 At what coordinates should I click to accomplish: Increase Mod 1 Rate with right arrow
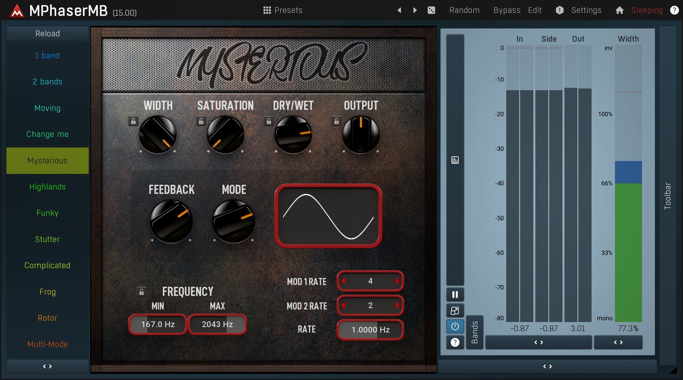pos(397,281)
